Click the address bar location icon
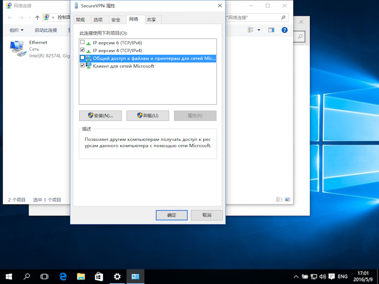Image resolution: width=379 pixels, height=284 pixels. coord(47,17)
